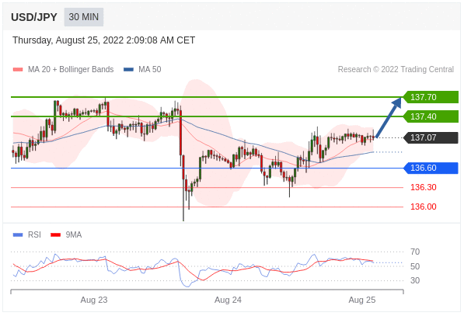The width and height of the screenshot is (464, 316).
Task: Click the RSI 70 level label
Action: pos(415,252)
